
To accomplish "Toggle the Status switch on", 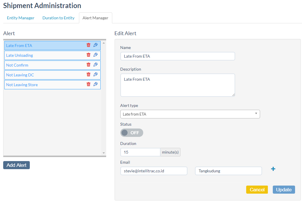I will (132, 133).
